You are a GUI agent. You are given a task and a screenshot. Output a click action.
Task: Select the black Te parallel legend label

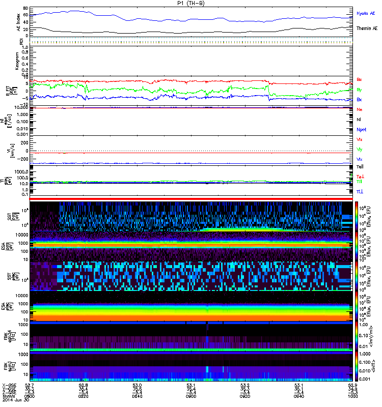(360, 167)
